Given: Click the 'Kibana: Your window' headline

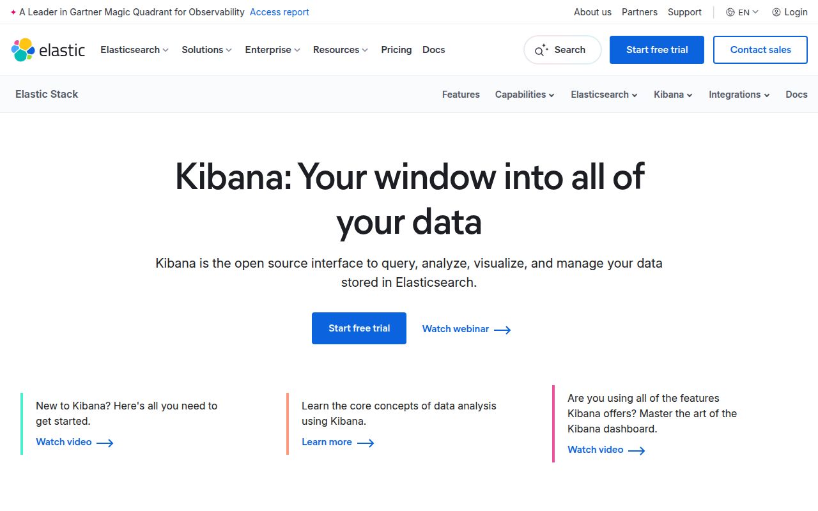Looking at the screenshot, I should coord(409,199).
